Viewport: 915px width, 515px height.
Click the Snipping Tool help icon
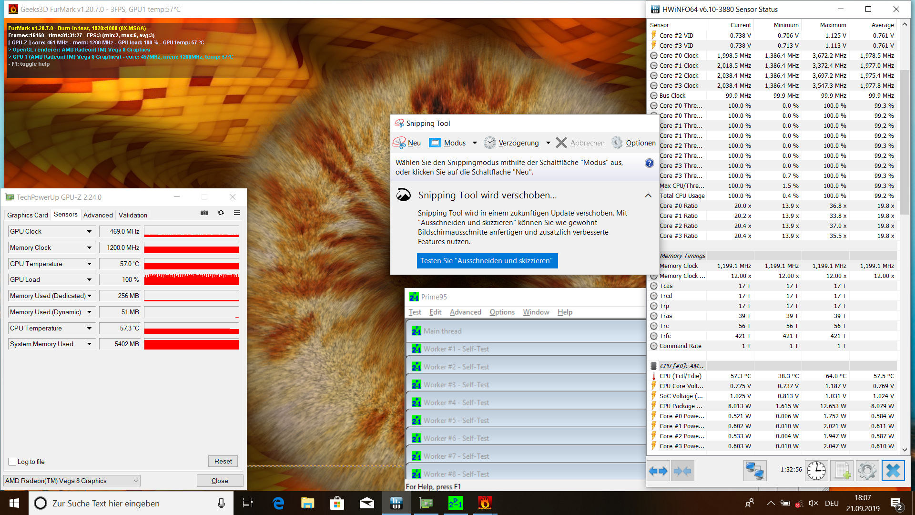coord(649,163)
